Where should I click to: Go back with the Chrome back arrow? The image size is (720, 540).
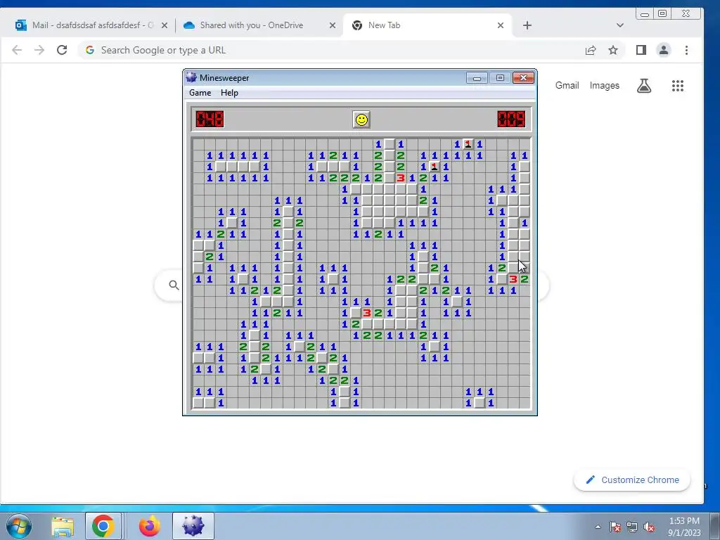[x=17, y=50]
